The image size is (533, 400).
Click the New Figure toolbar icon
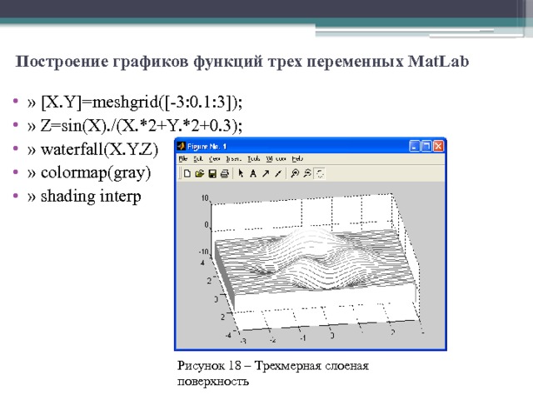click(187, 173)
